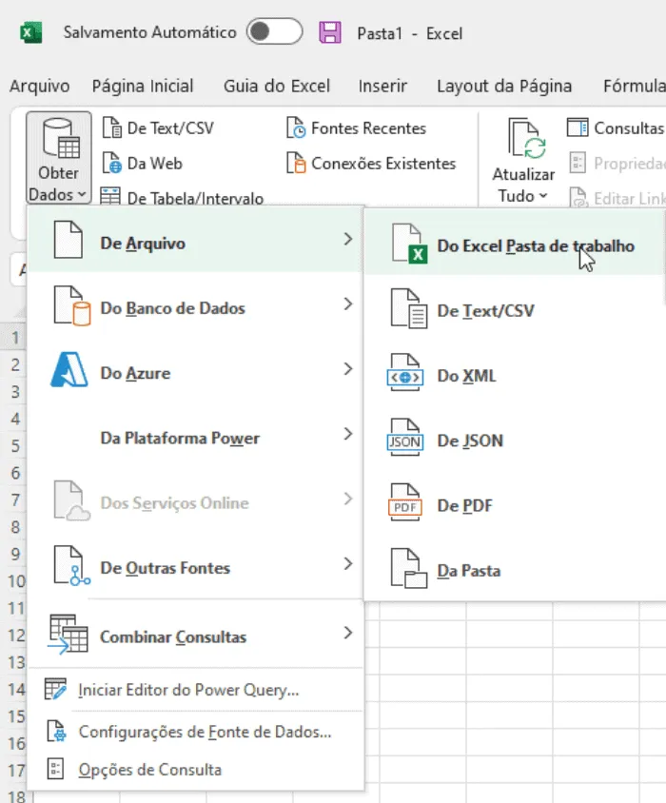Click Dos Serviços Online cloud icon
Viewport: 666px width, 803px height.
click(x=71, y=500)
